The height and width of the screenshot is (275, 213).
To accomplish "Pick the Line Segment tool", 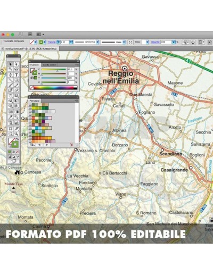I will point(11,80).
